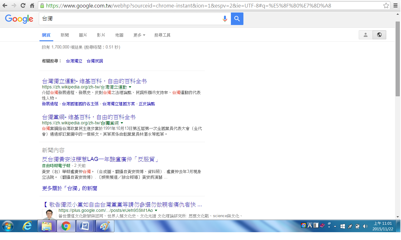Viewport: 401px width, 240px height.
Task: Click the pushpin tray icon
Action: [x=350, y=226]
